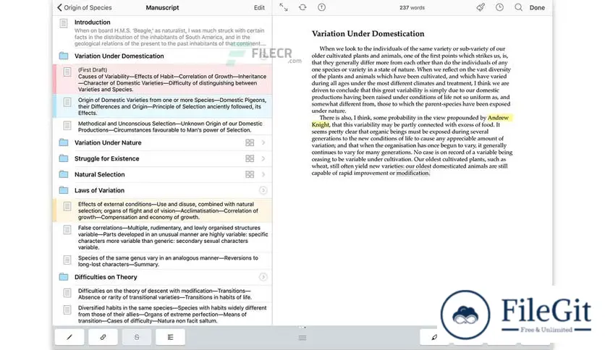The height and width of the screenshot is (350, 605).
Task: Tap the pen icon in the bottom toolbar
Action: [69, 337]
